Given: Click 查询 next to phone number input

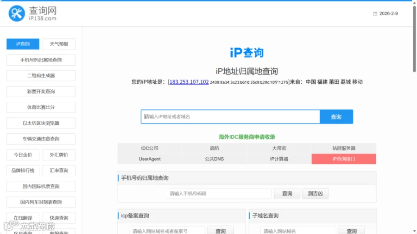Looking at the screenshot, I should [x=287, y=193].
